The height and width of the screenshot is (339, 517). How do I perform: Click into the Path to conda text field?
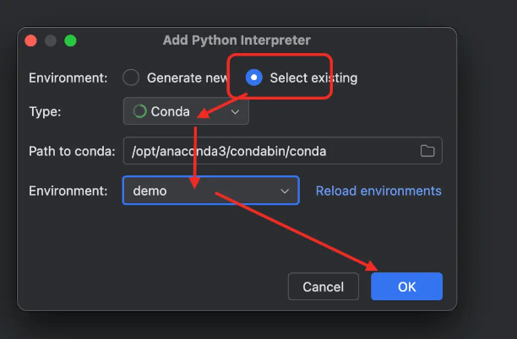pyautogui.click(x=270, y=151)
